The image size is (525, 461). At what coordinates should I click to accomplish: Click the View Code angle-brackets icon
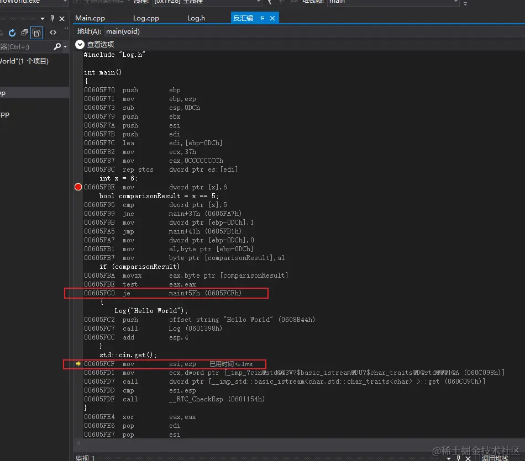click(53, 33)
